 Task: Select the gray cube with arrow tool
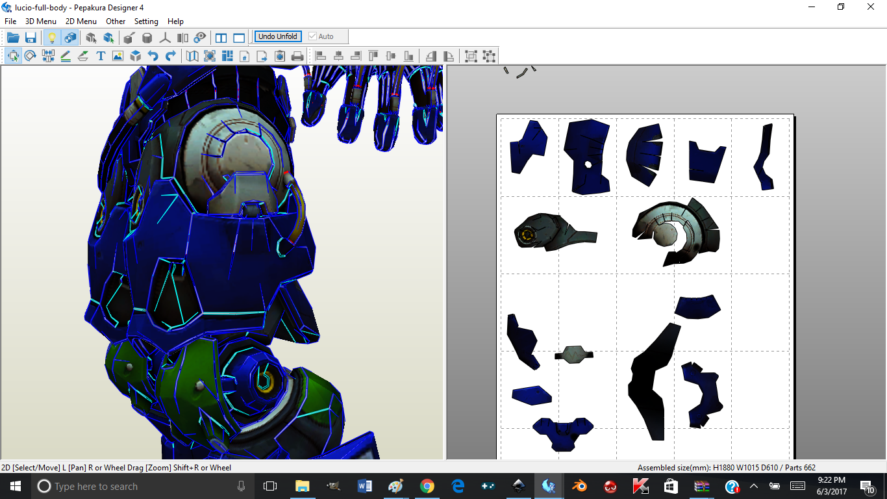(x=92, y=37)
